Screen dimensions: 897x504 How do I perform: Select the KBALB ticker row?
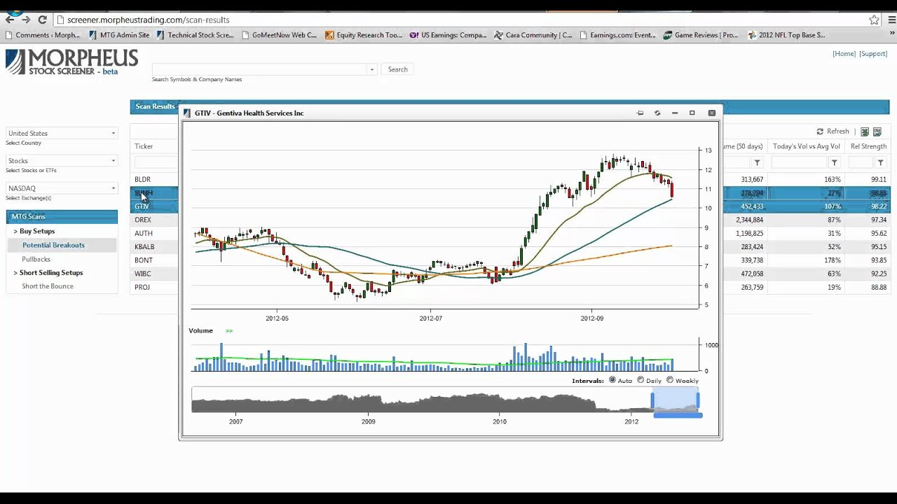144,246
